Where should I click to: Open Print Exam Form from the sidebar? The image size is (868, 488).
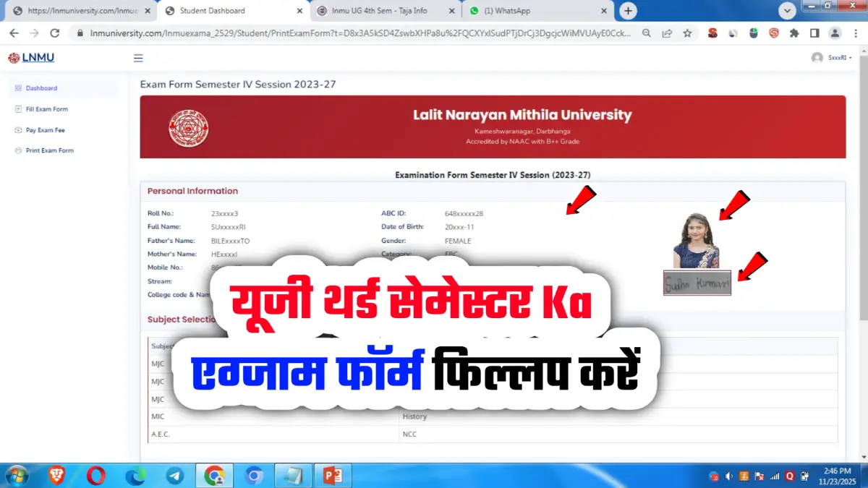tap(18, 150)
